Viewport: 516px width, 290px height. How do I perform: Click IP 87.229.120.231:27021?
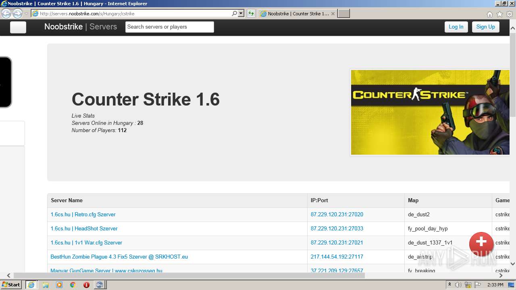click(x=337, y=243)
